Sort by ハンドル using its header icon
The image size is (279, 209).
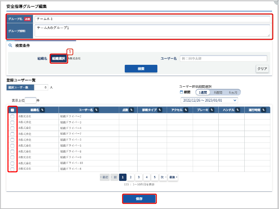pyautogui.click(x=238, y=110)
